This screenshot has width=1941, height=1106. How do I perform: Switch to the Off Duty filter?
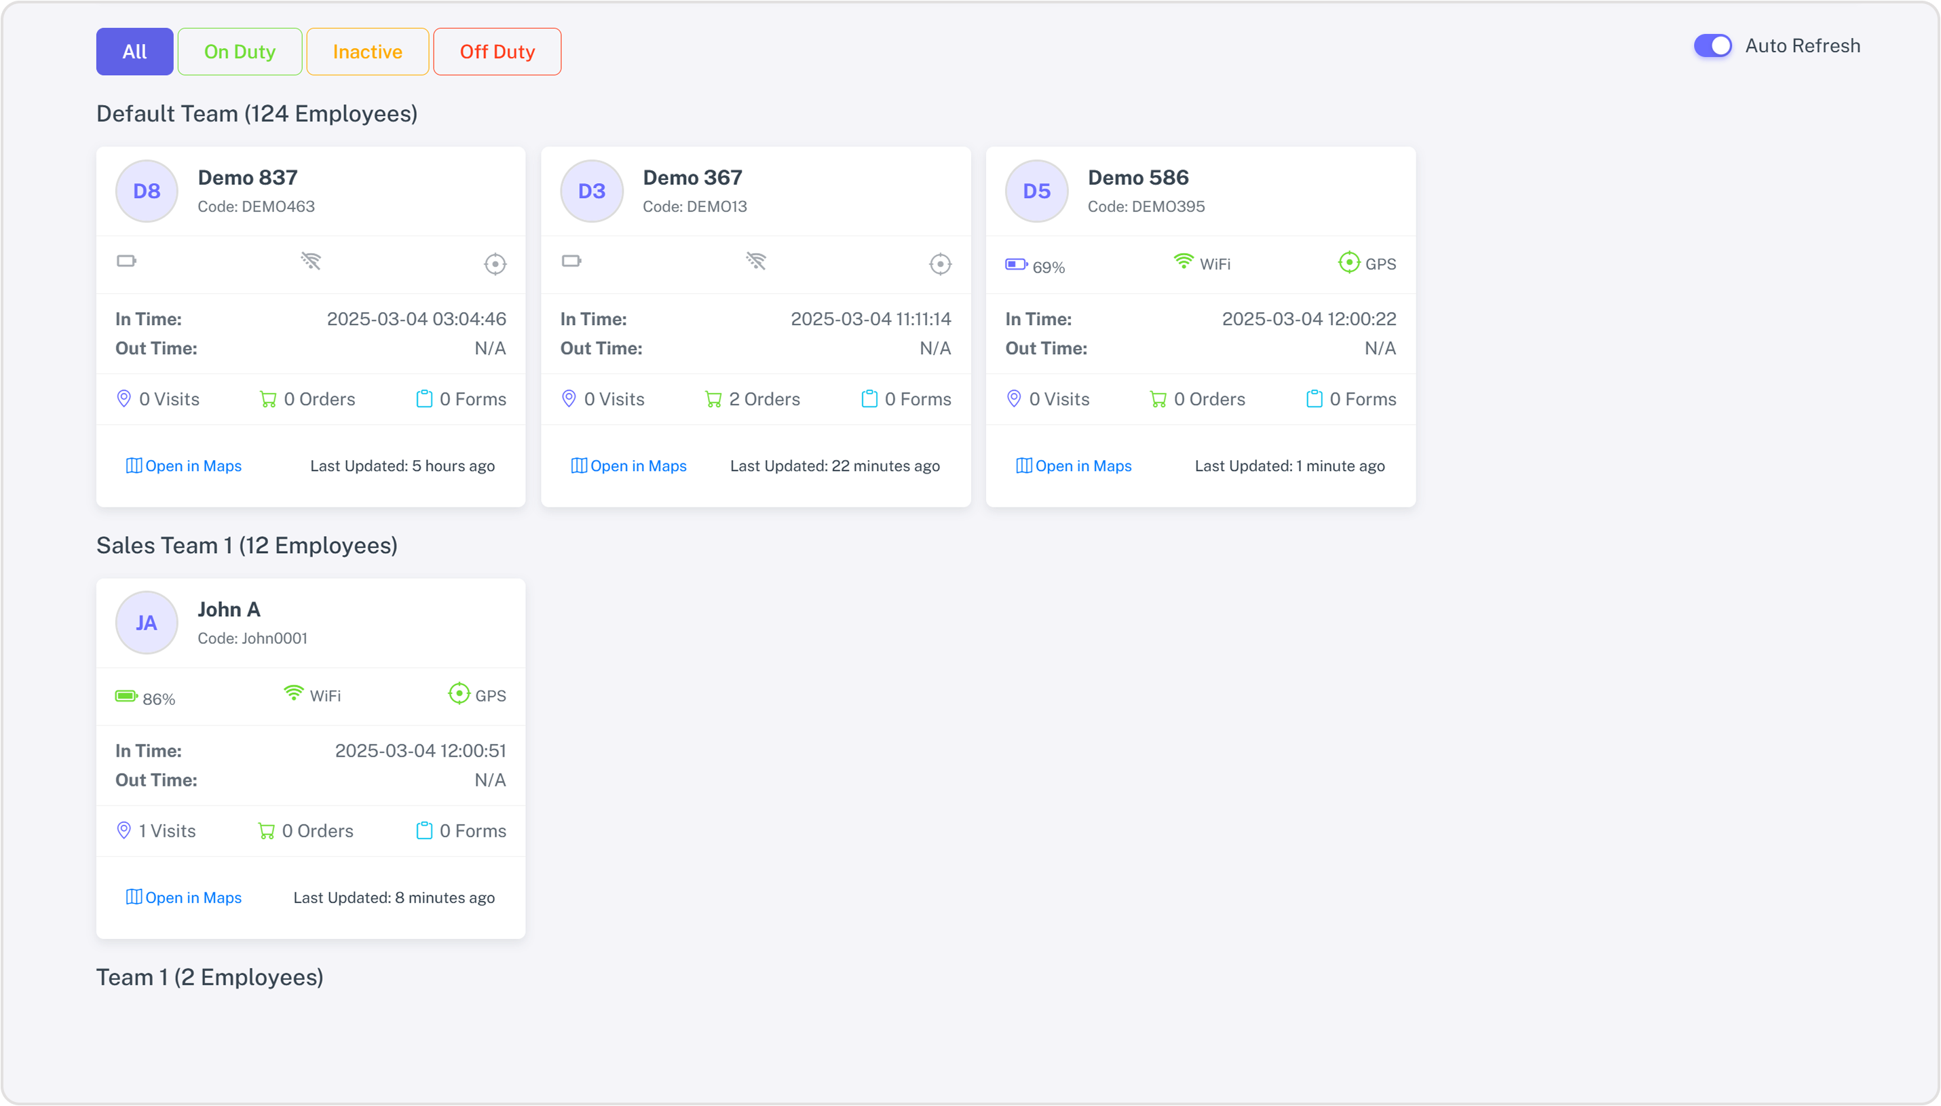497,52
